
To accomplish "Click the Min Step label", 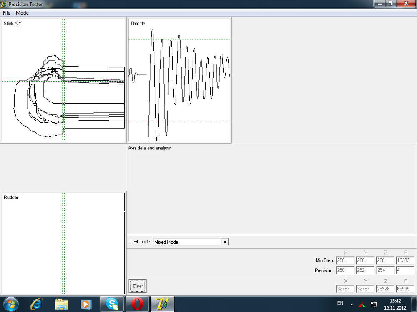I will pyautogui.click(x=324, y=260).
